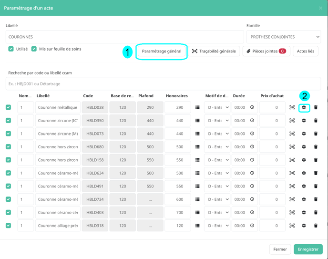Save with the Enregistrer button
Screen dimensions: 328x259
(x=308, y=249)
